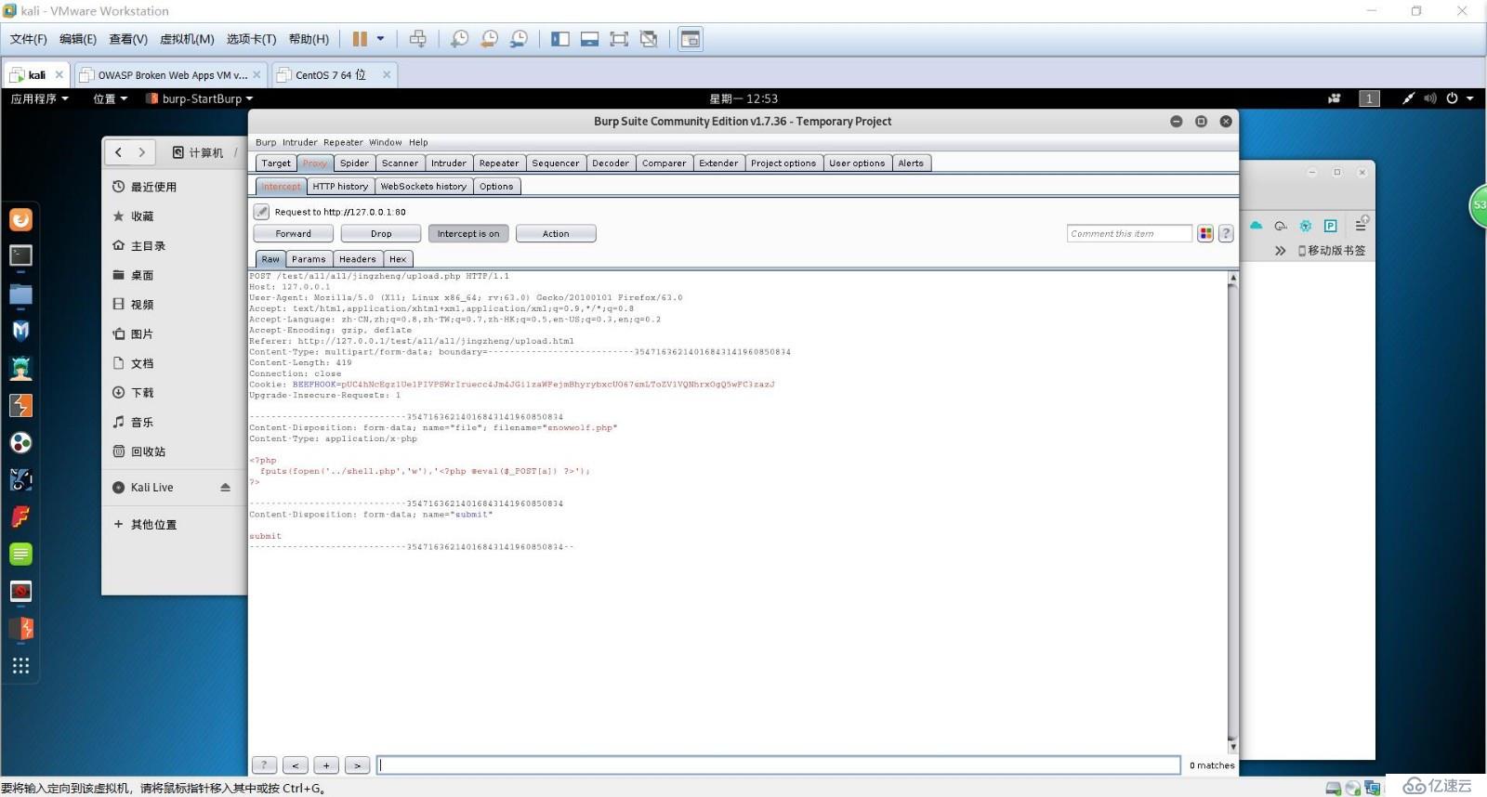Select the Target tab
This screenshot has width=1487, height=797.
[x=276, y=163]
